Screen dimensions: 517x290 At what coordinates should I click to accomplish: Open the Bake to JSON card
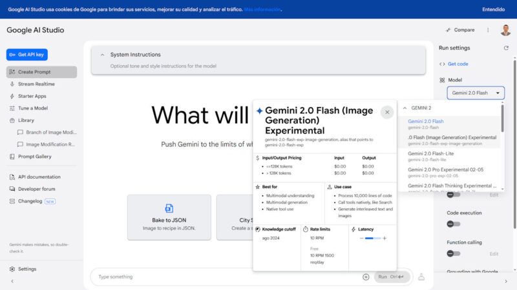169,217
